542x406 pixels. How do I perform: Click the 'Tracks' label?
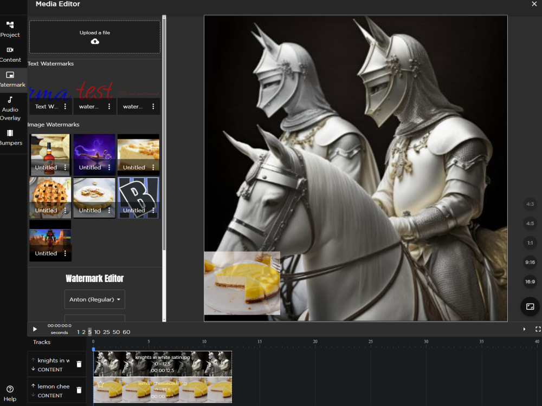(42, 342)
